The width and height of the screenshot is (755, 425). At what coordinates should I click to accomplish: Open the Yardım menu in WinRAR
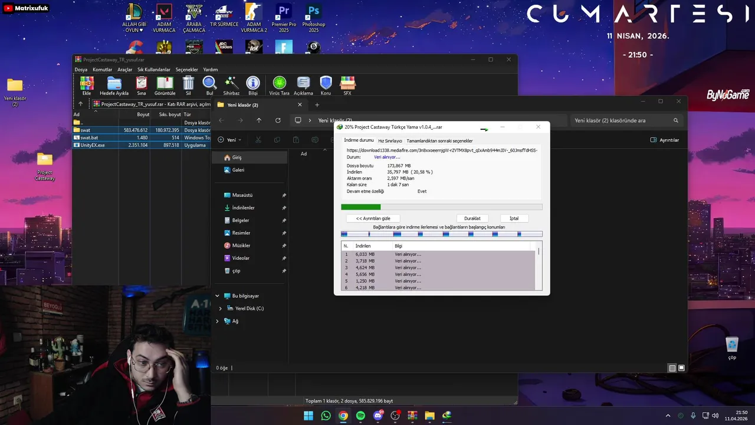(211, 70)
